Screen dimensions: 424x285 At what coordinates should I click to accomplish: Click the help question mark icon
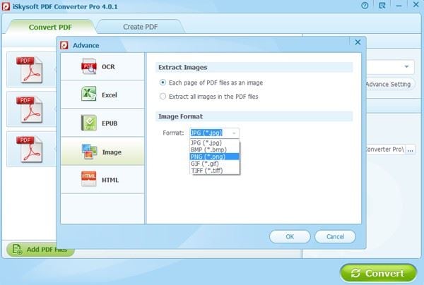(365, 6)
